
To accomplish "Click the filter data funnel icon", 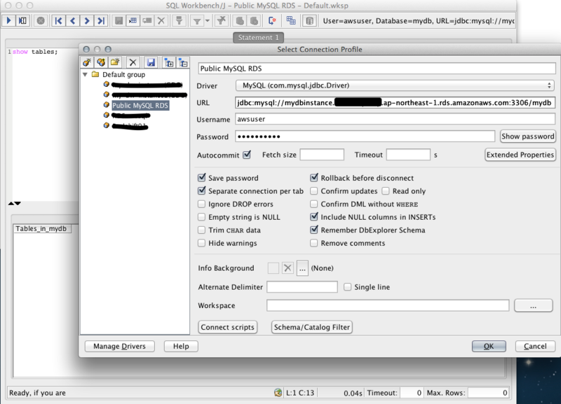I will (x=196, y=21).
